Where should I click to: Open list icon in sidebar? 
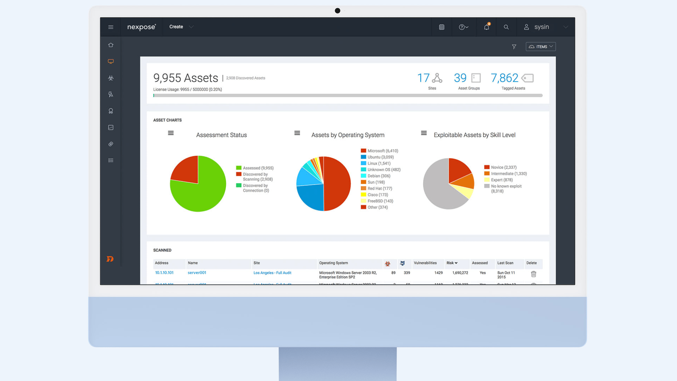[x=111, y=161]
